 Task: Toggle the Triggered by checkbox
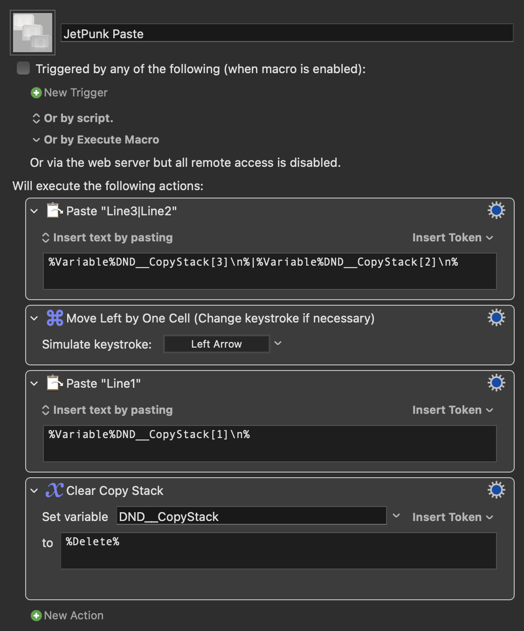pos(23,69)
